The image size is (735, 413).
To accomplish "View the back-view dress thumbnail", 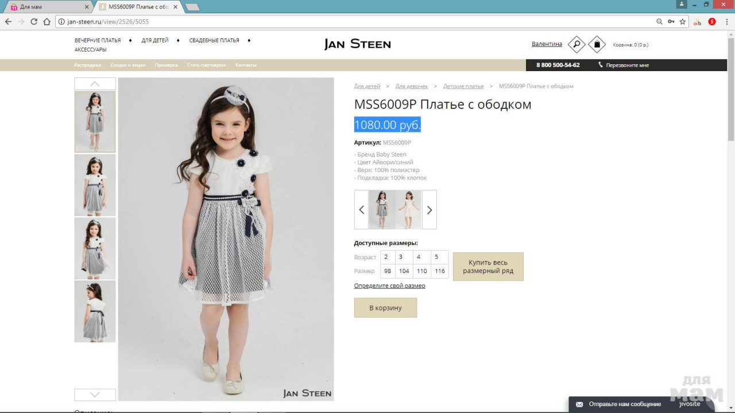I will (x=95, y=311).
